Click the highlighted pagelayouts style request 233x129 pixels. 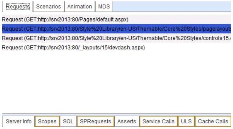116,29
